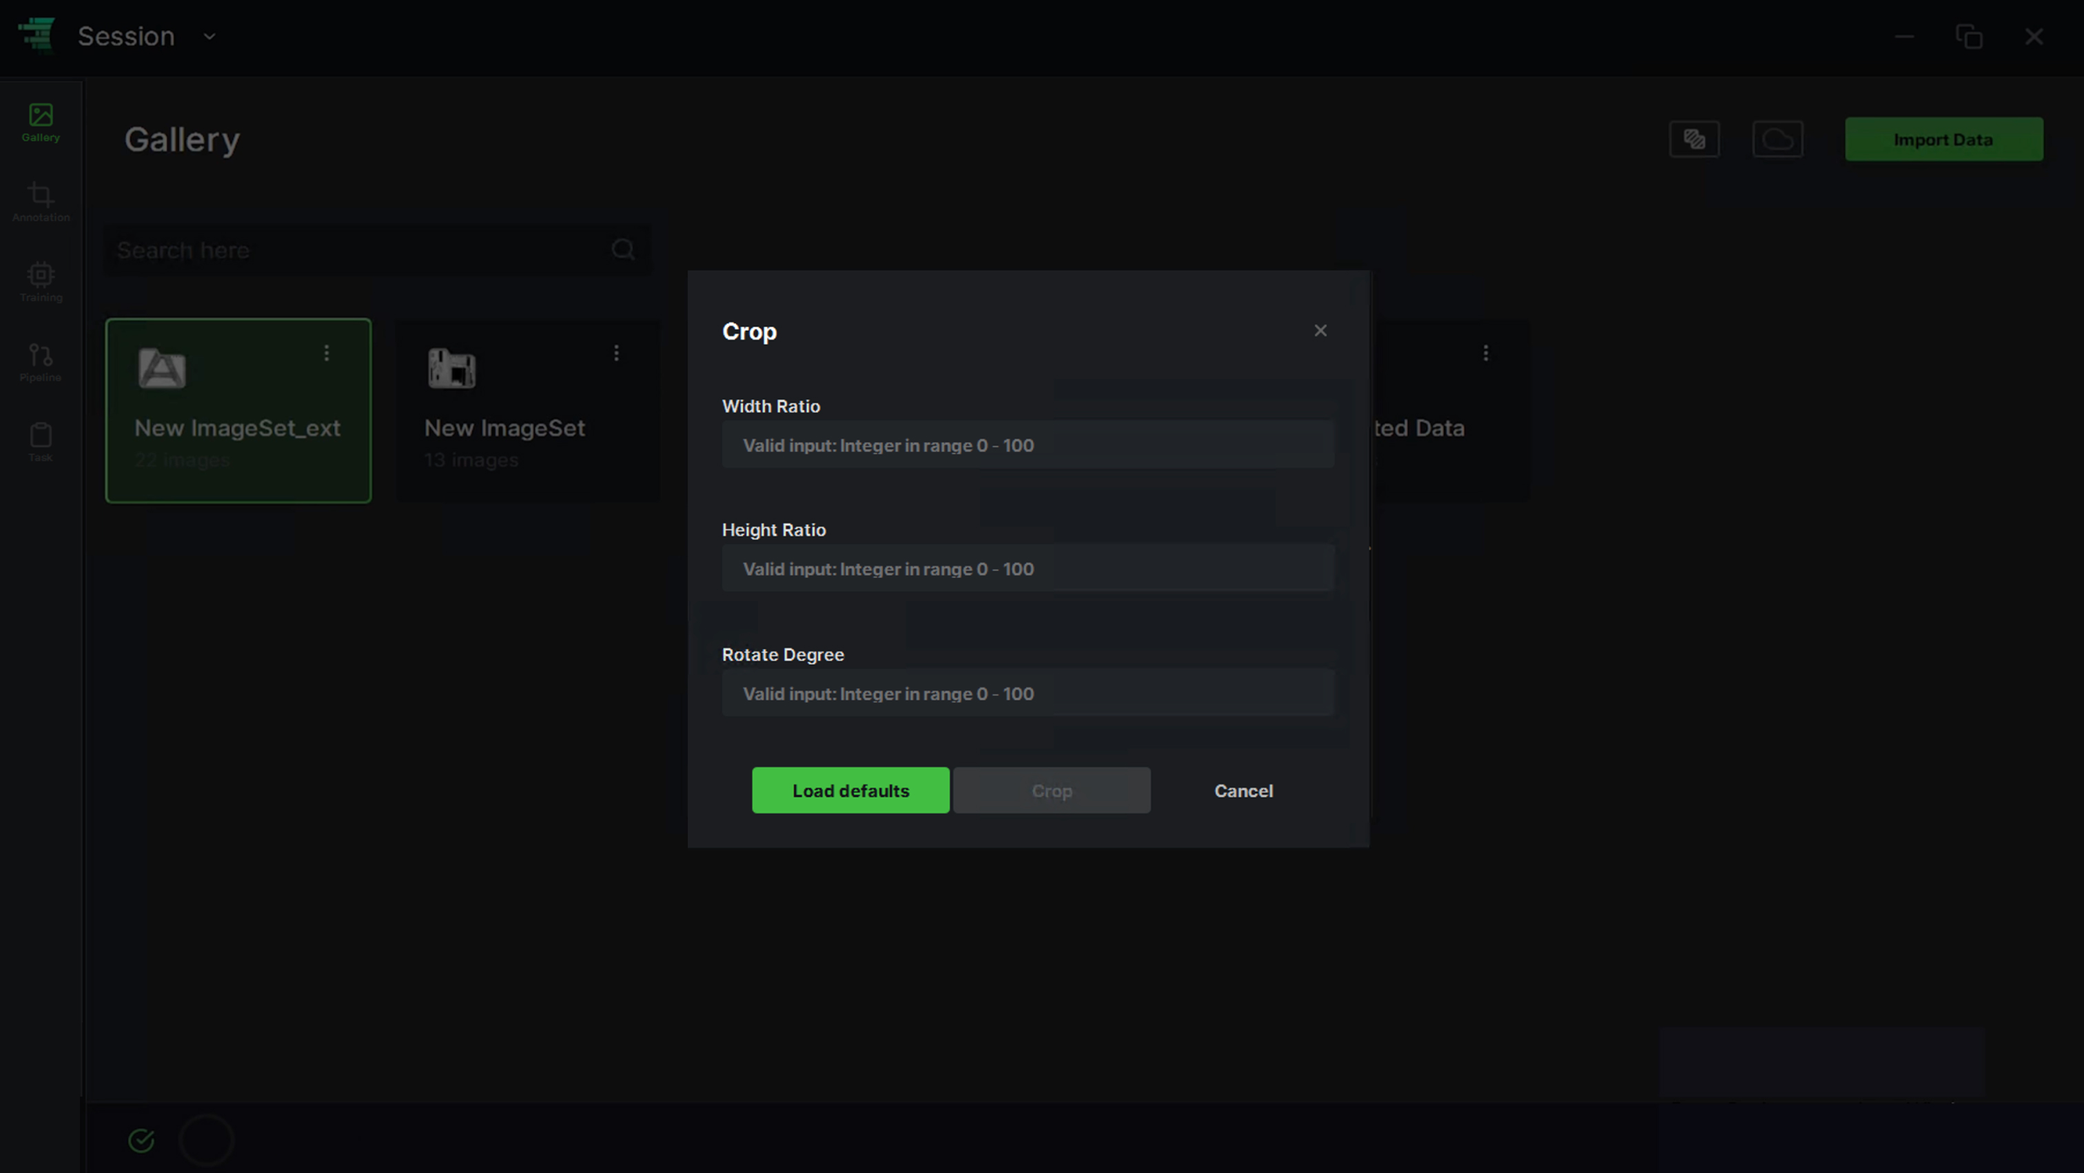The height and width of the screenshot is (1173, 2084).
Task: Click into the Width Ratio field
Action: [1028, 444]
